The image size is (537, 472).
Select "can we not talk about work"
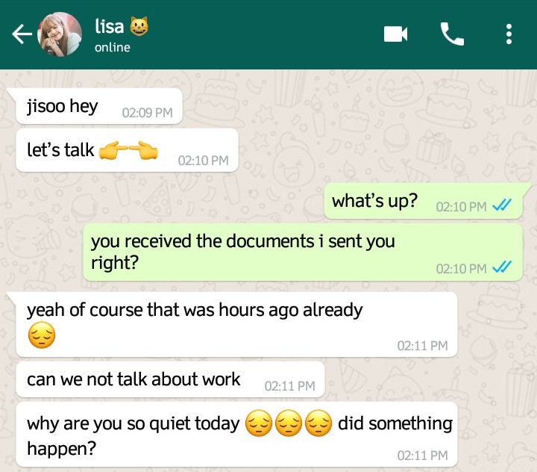pos(170,379)
